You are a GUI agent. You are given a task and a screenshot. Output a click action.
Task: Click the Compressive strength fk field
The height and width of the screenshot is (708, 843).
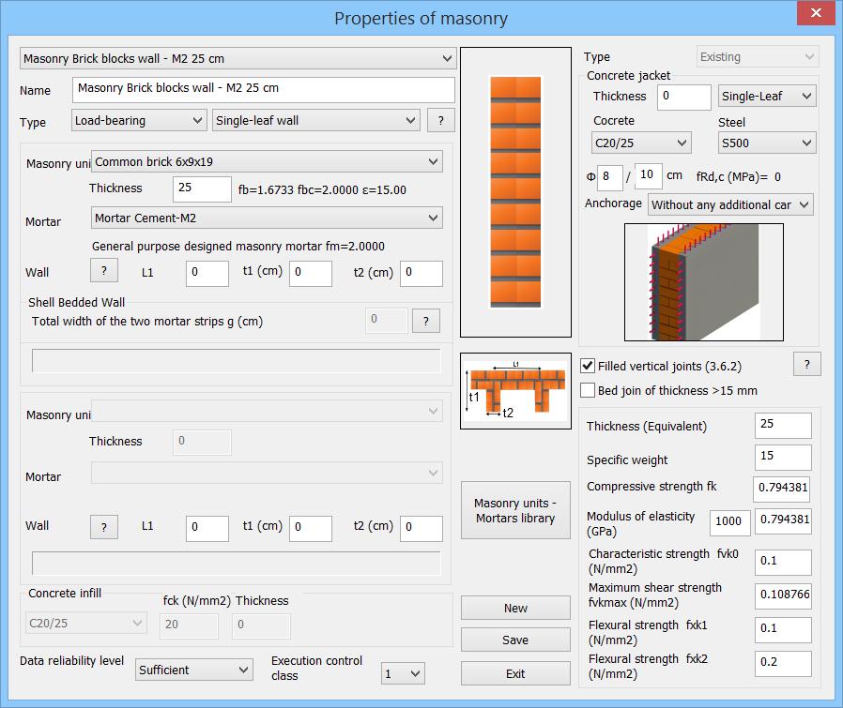(x=782, y=490)
